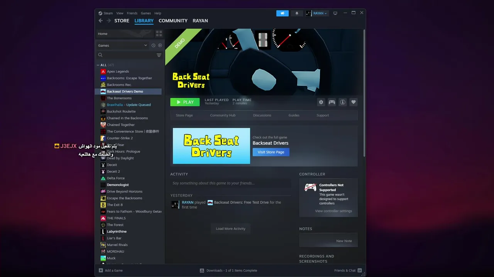
Task: Click the Marvel Rivals game icon
Action: pyautogui.click(x=103, y=245)
